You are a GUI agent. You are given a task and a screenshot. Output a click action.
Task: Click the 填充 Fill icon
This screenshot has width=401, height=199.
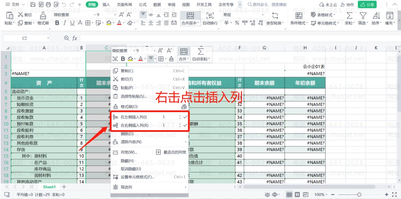tap(390, 16)
